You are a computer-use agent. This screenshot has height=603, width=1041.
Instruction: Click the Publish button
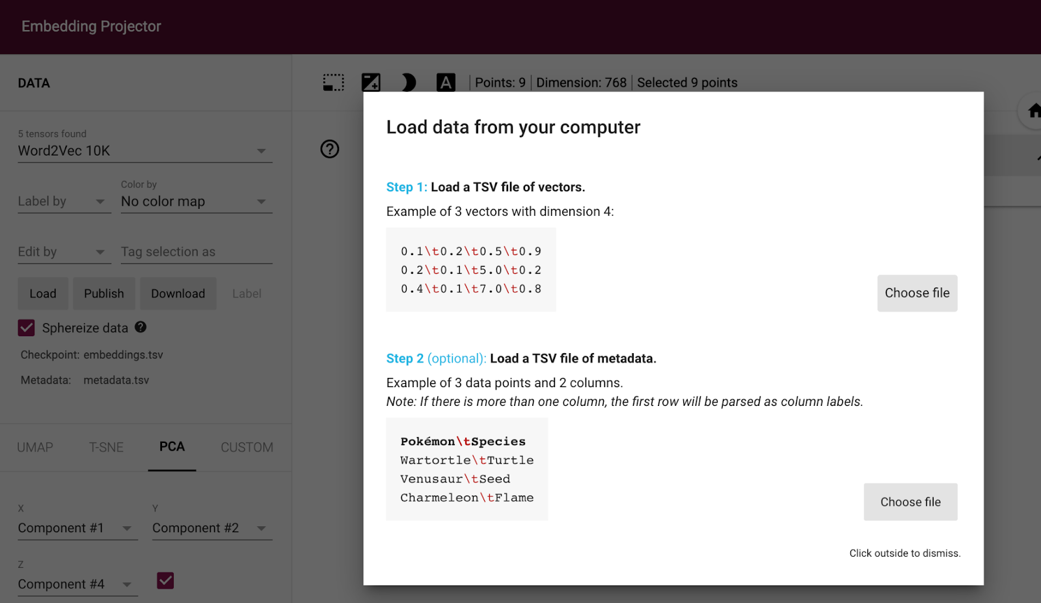tap(103, 293)
